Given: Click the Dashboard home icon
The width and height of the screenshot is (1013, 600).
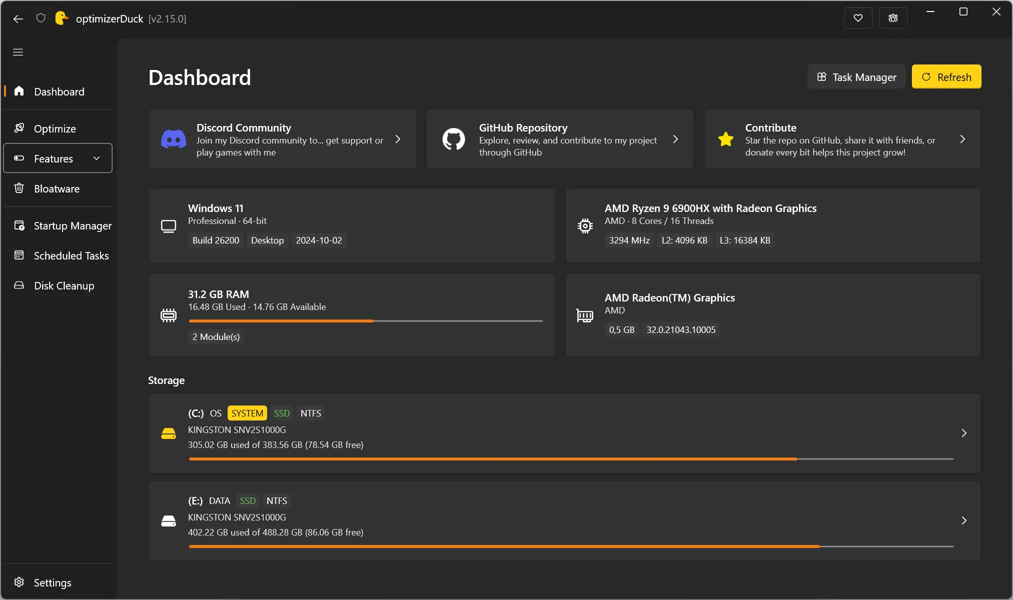Looking at the screenshot, I should [19, 91].
